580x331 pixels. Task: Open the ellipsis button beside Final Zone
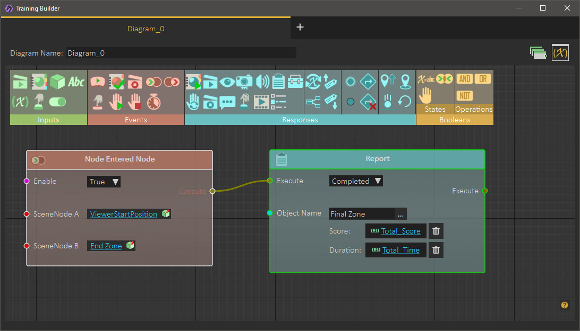tap(400, 214)
